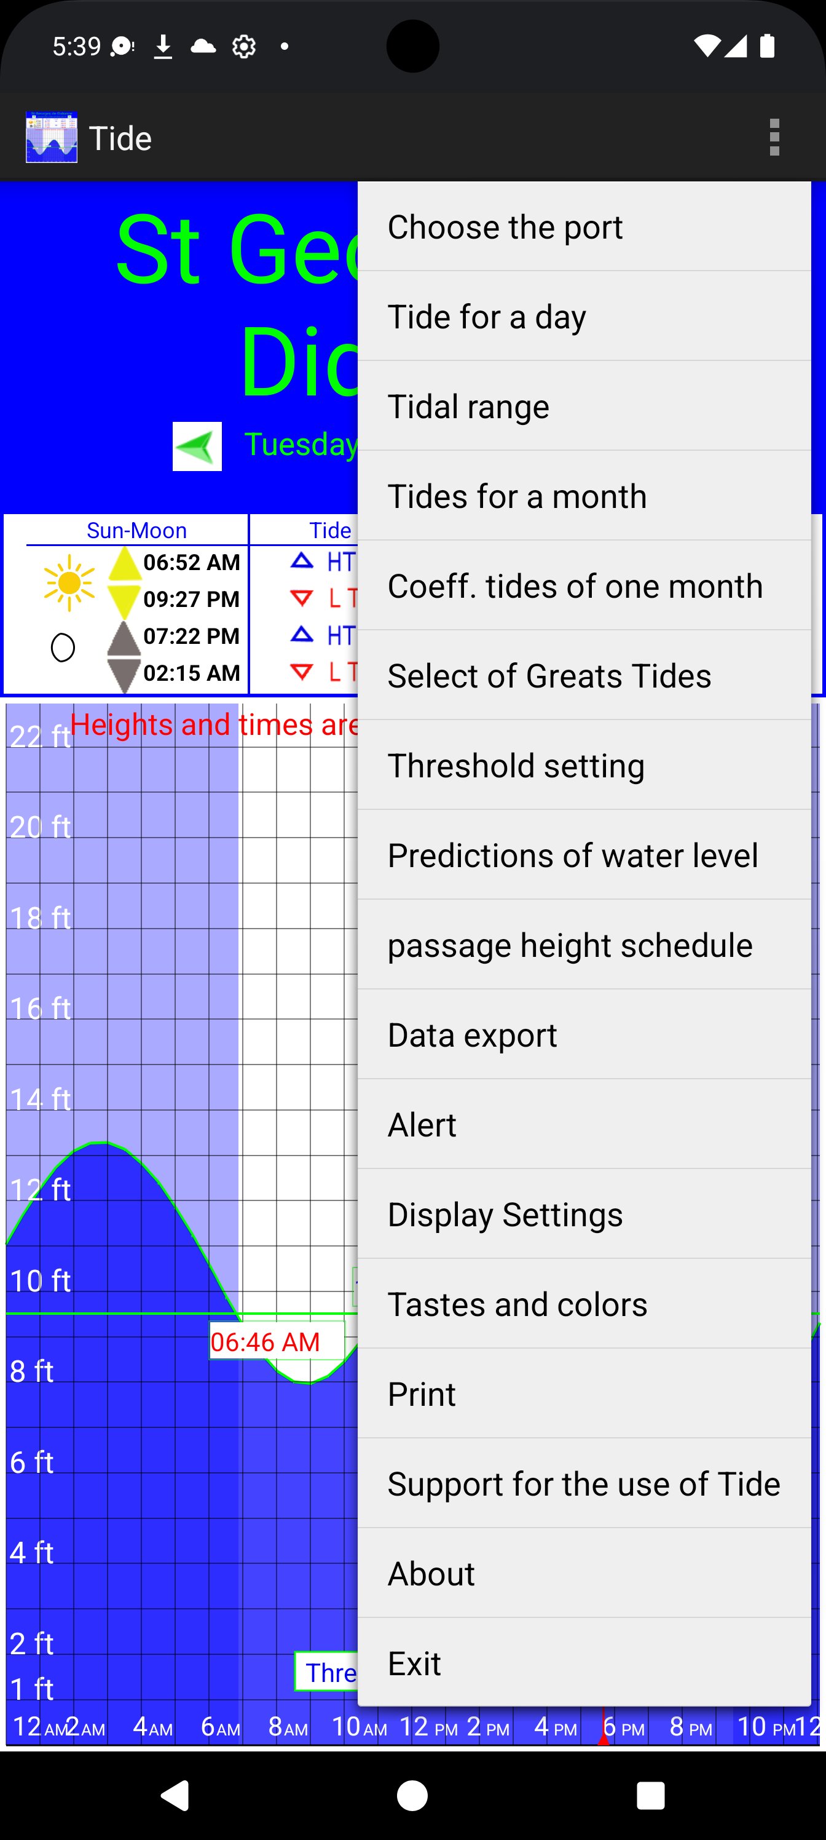Tap the Tide app logo icon
Image resolution: width=826 pixels, height=1840 pixels.
tap(52, 137)
